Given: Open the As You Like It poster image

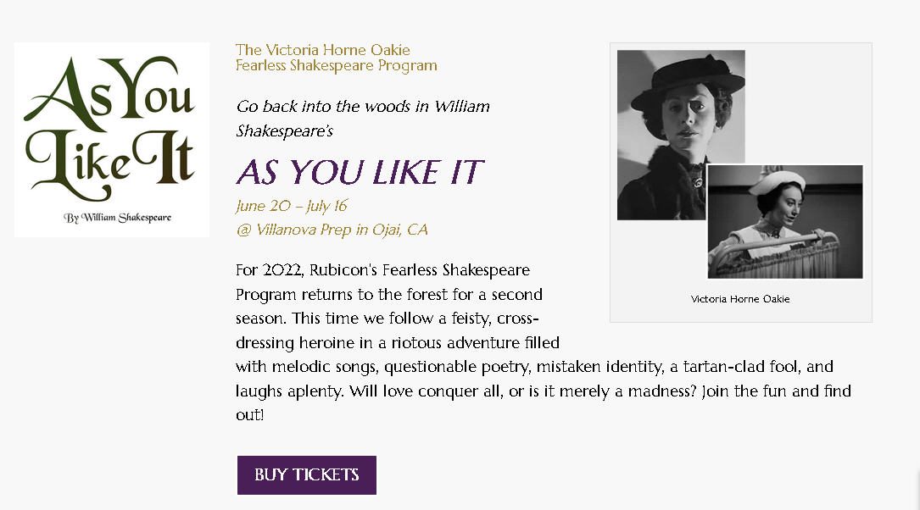Looking at the screenshot, I should pyautogui.click(x=112, y=127).
